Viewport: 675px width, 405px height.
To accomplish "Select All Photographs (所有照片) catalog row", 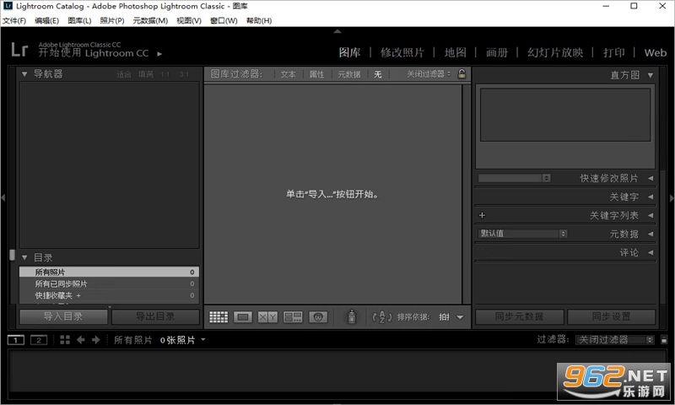I will click(109, 272).
